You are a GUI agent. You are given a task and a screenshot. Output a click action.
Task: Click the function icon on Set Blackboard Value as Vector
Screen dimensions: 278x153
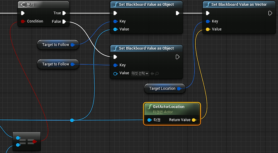208,4
